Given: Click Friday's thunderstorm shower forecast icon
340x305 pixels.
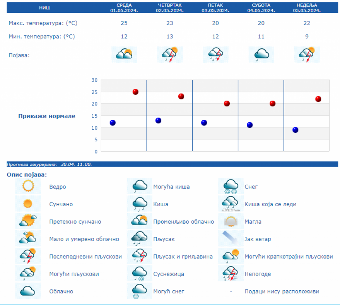Looking at the screenshot, I should tap(215, 55).
